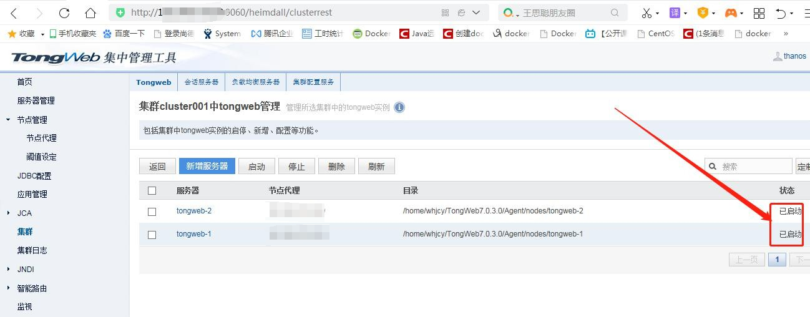The height and width of the screenshot is (317, 810).
Task: Open the purple translate tool icon
Action: tap(675, 12)
